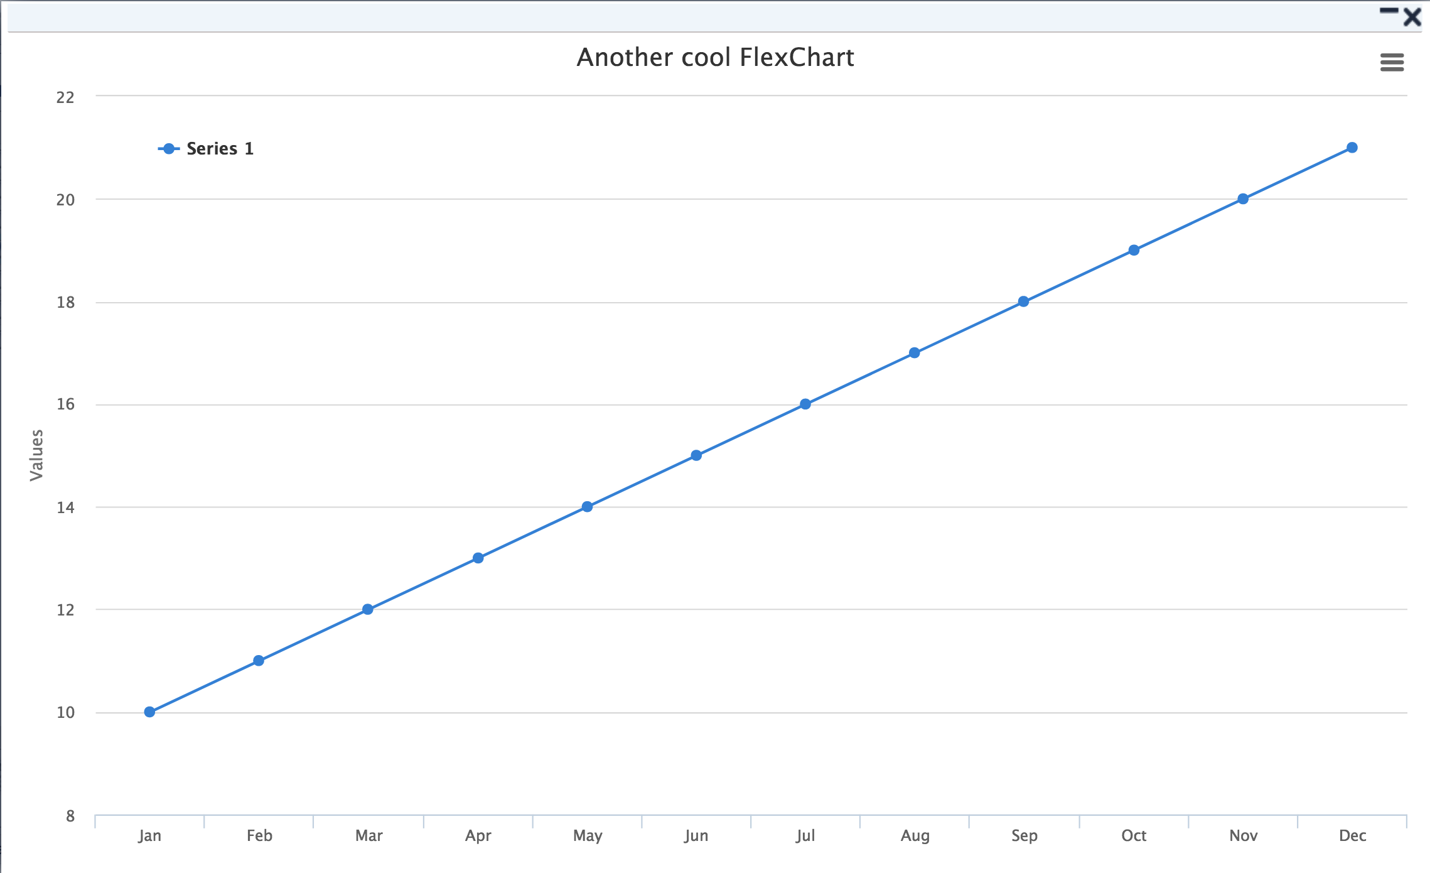Select the Aug data point marker
Viewport: 1430px width, 873px height.
tap(915, 353)
